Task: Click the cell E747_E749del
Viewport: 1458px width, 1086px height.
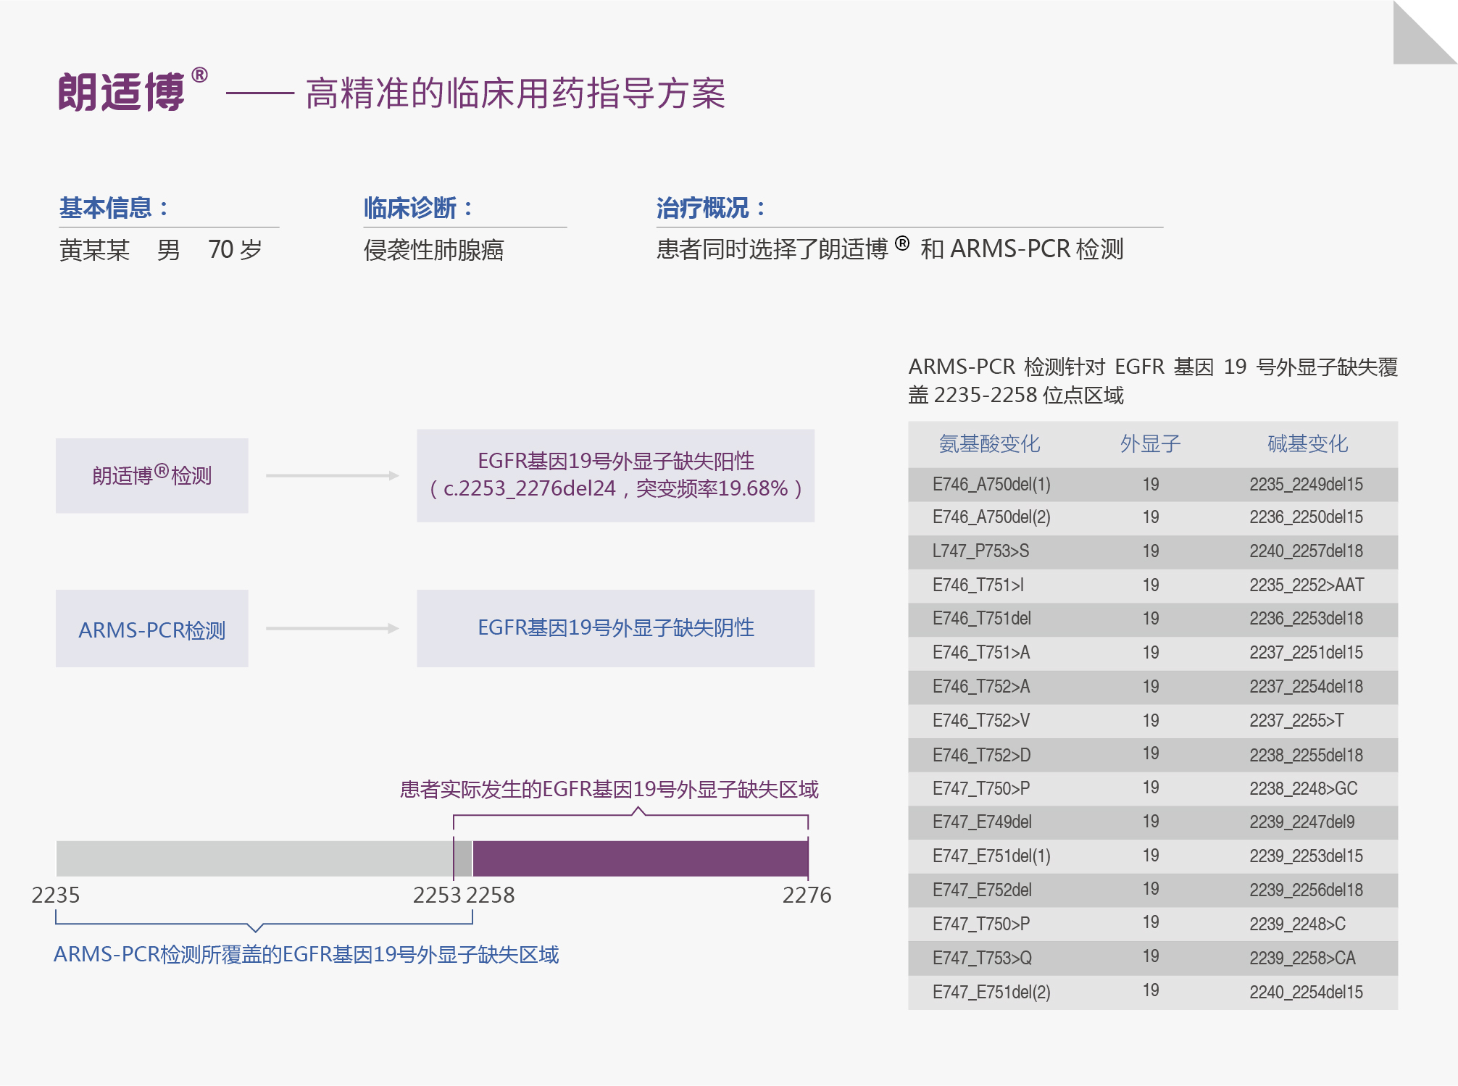Action: 982,822
